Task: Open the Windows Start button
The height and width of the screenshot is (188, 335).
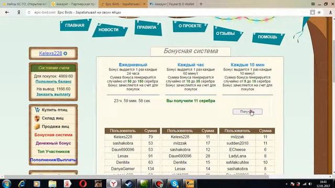Action: (6, 184)
